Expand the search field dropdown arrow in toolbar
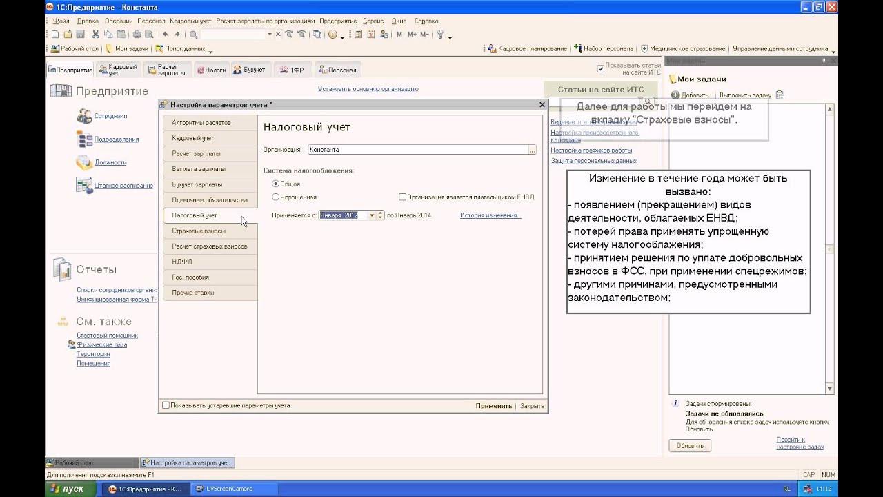The image size is (883, 497). (270, 34)
